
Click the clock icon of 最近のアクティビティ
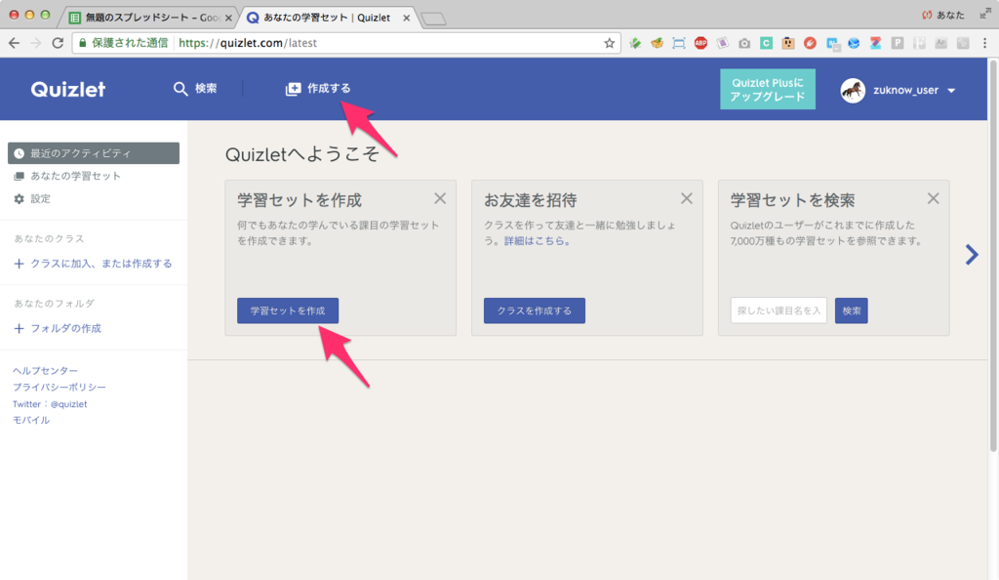20,153
